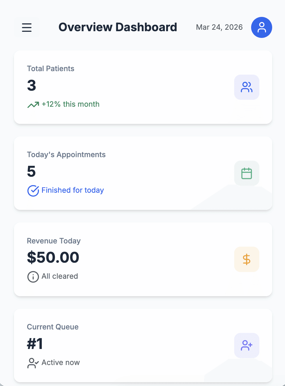Click the orange dollar sign revenue icon

(x=247, y=259)
